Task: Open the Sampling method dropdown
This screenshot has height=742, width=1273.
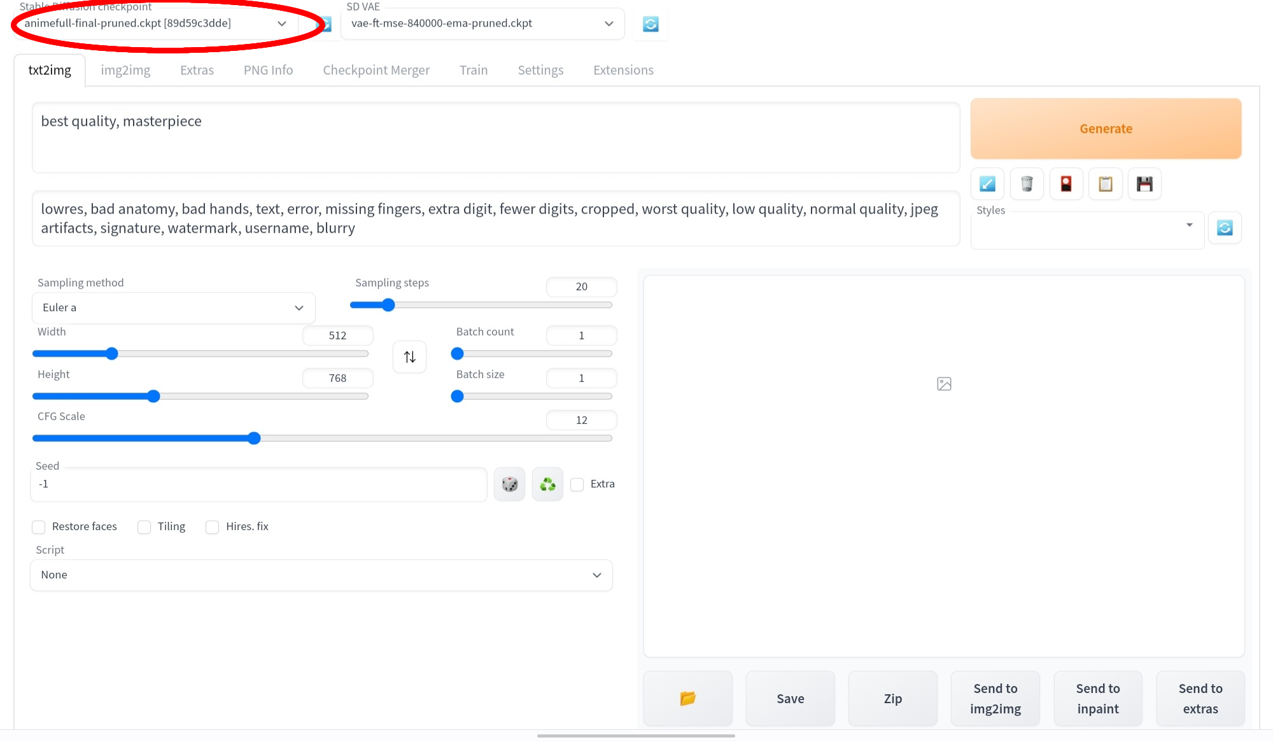Action: coord(173,308)
